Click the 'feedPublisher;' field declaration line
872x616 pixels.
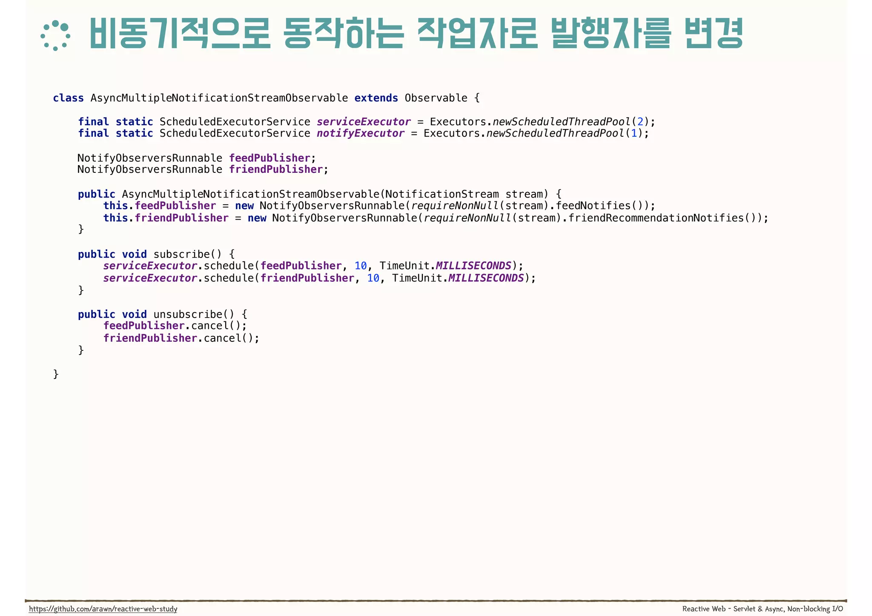pyautogui.click(x=197, y=158)
